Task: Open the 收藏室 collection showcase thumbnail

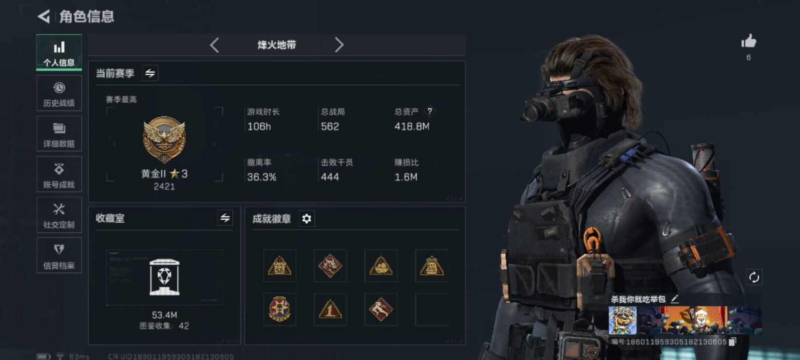Action: click(164, 277)
